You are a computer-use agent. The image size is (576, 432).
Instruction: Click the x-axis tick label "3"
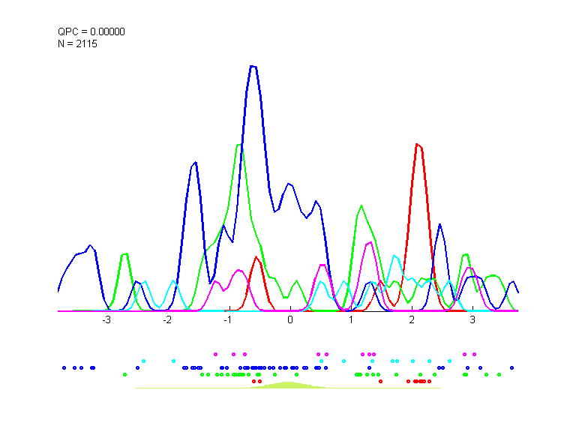tap(472, 319)
